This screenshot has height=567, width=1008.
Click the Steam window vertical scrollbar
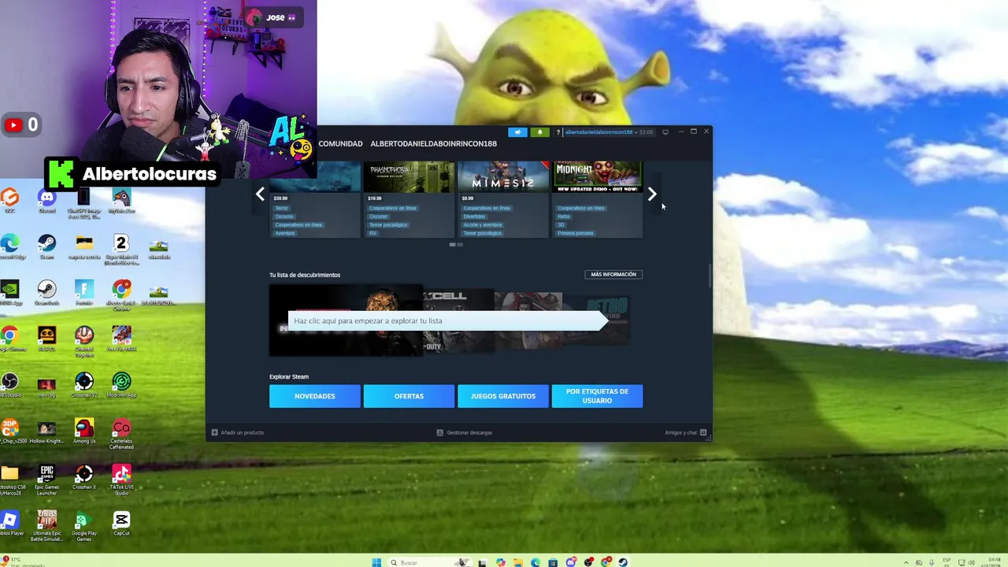710,276
